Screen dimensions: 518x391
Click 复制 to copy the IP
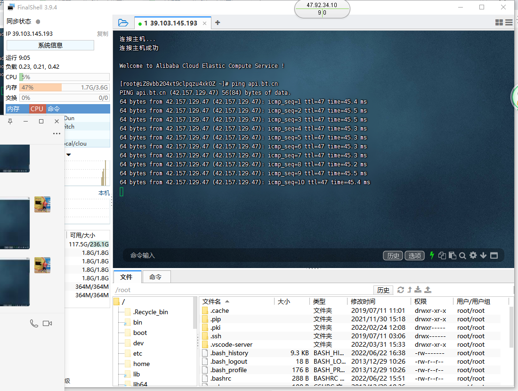click(x=102, y=34)
